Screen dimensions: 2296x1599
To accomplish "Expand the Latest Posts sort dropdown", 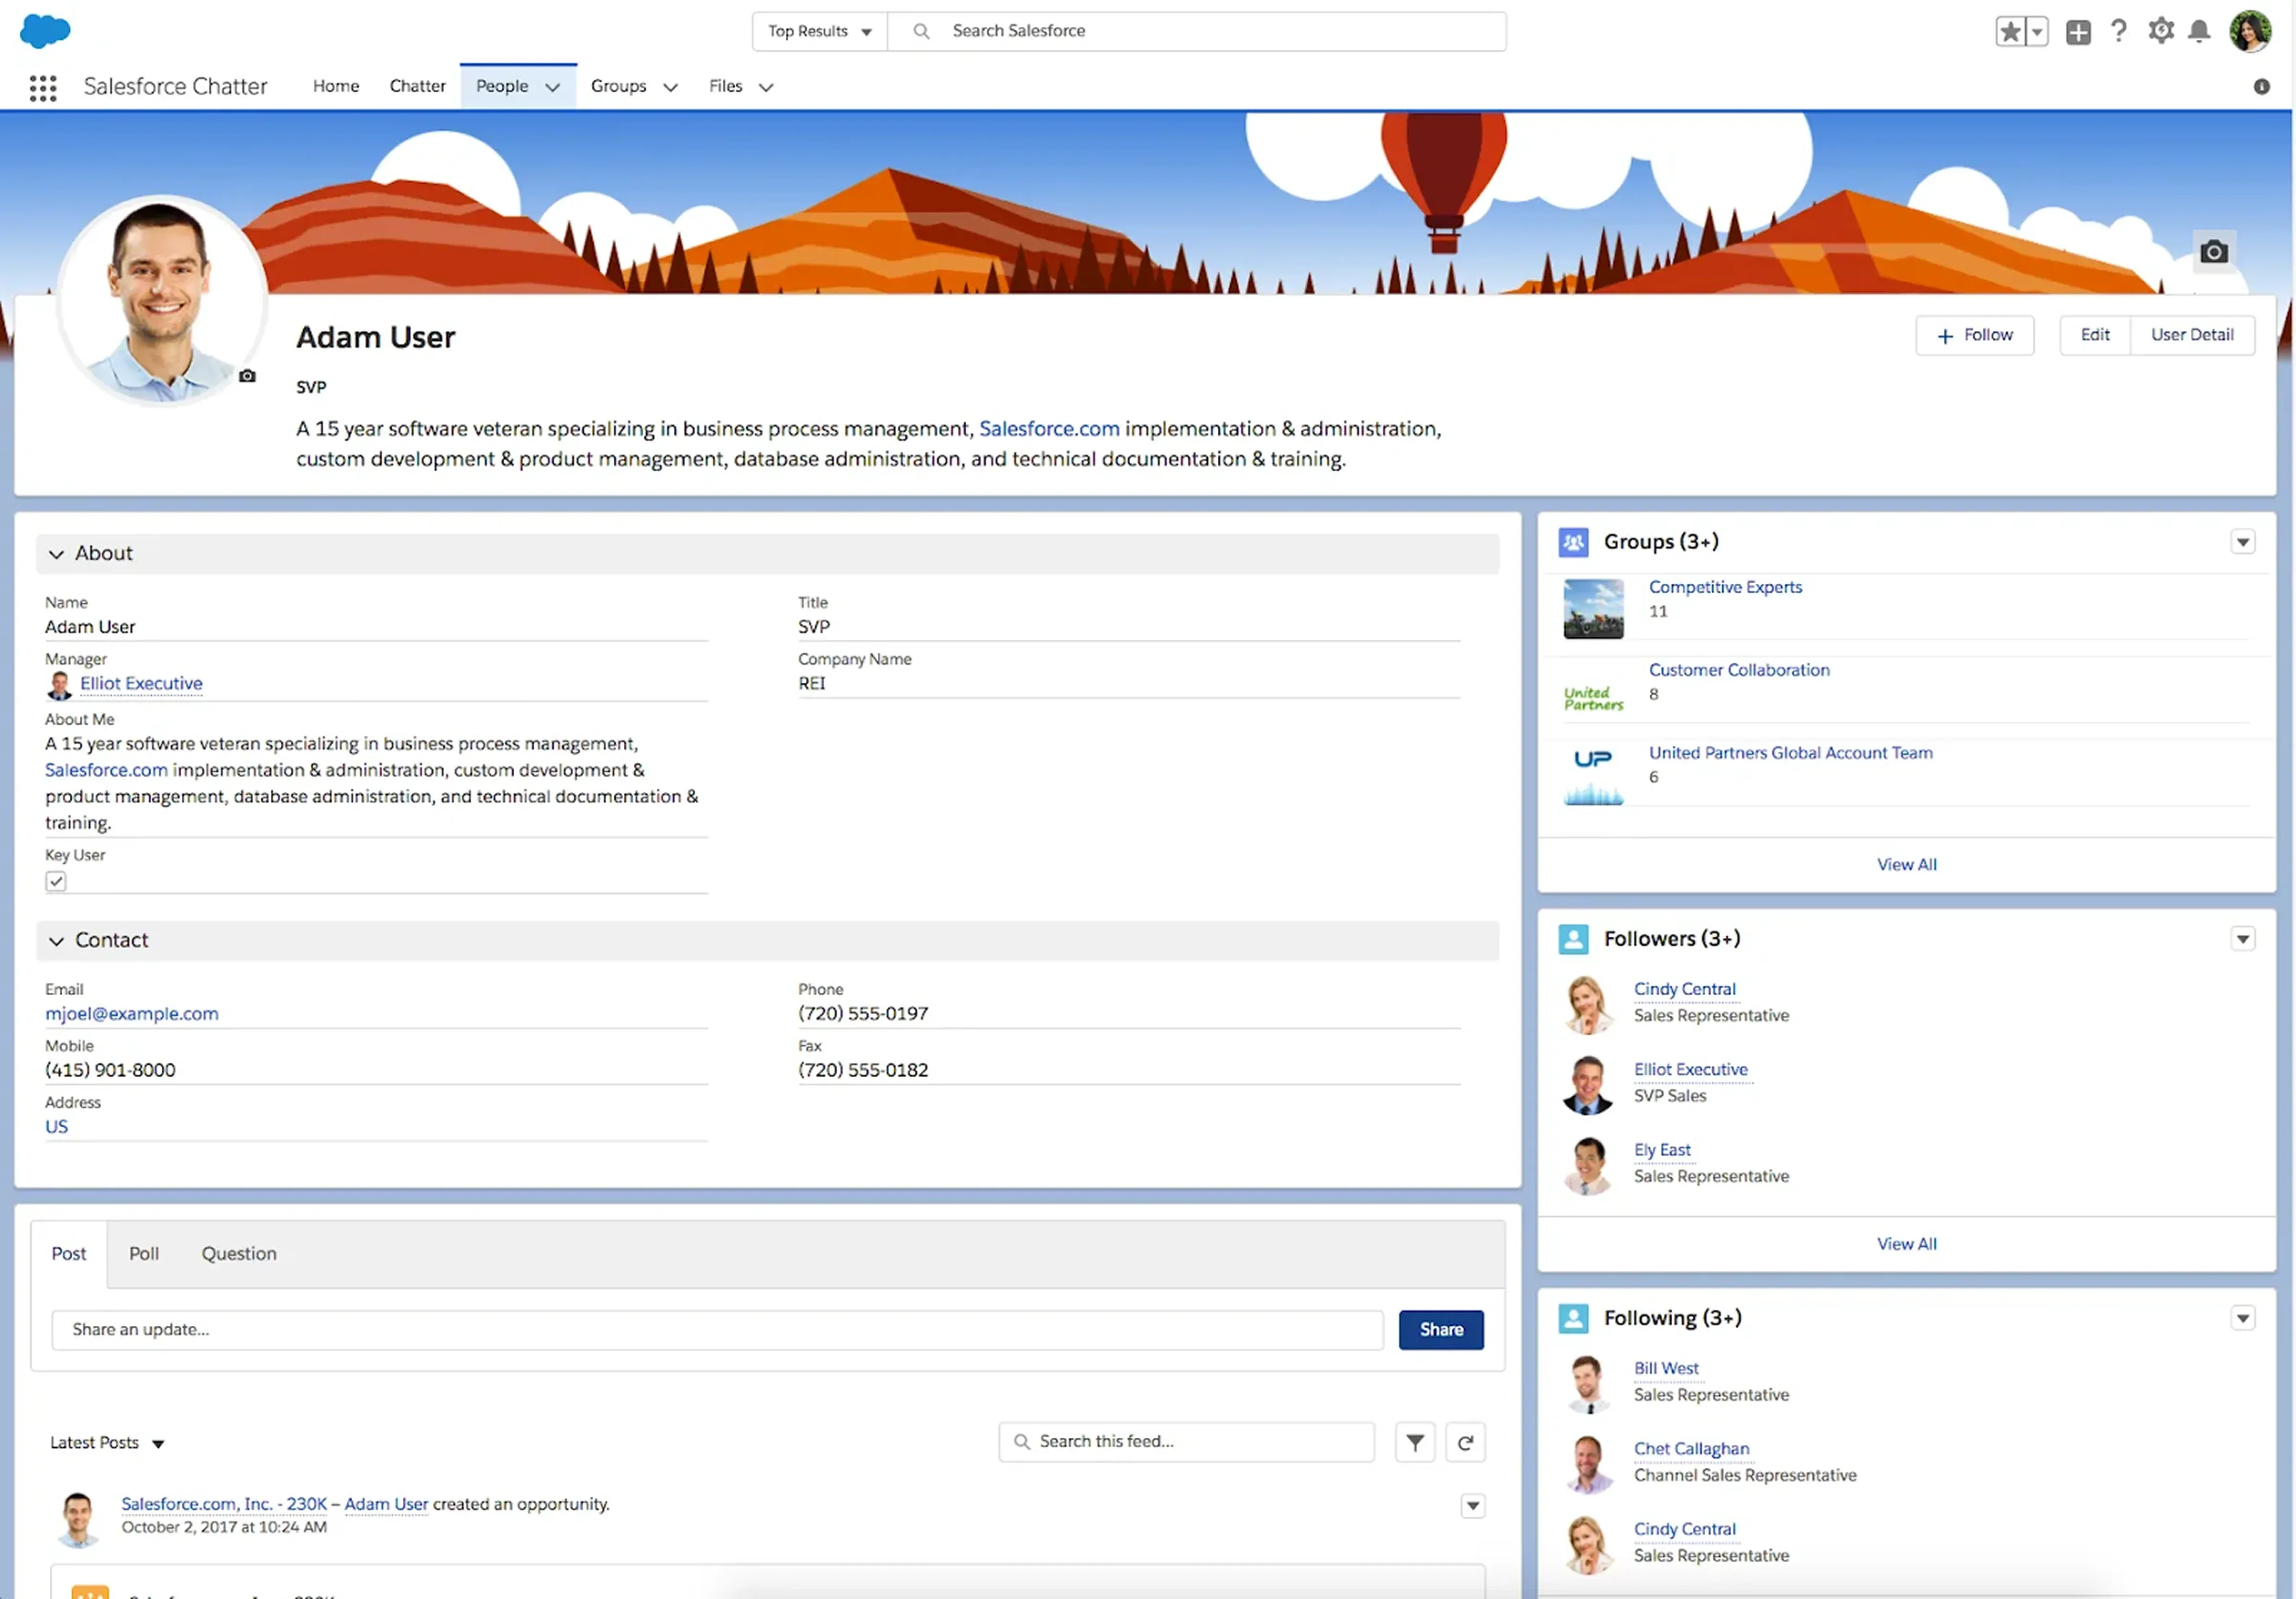I will coord(158,1443).
